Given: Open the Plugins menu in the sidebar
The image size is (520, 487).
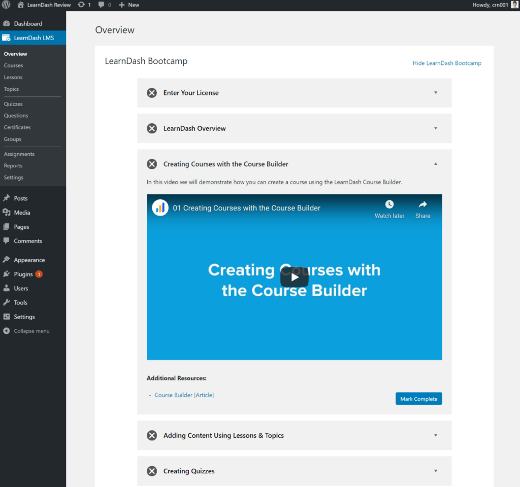Looking at the screenshot, I should pos(23,274).
